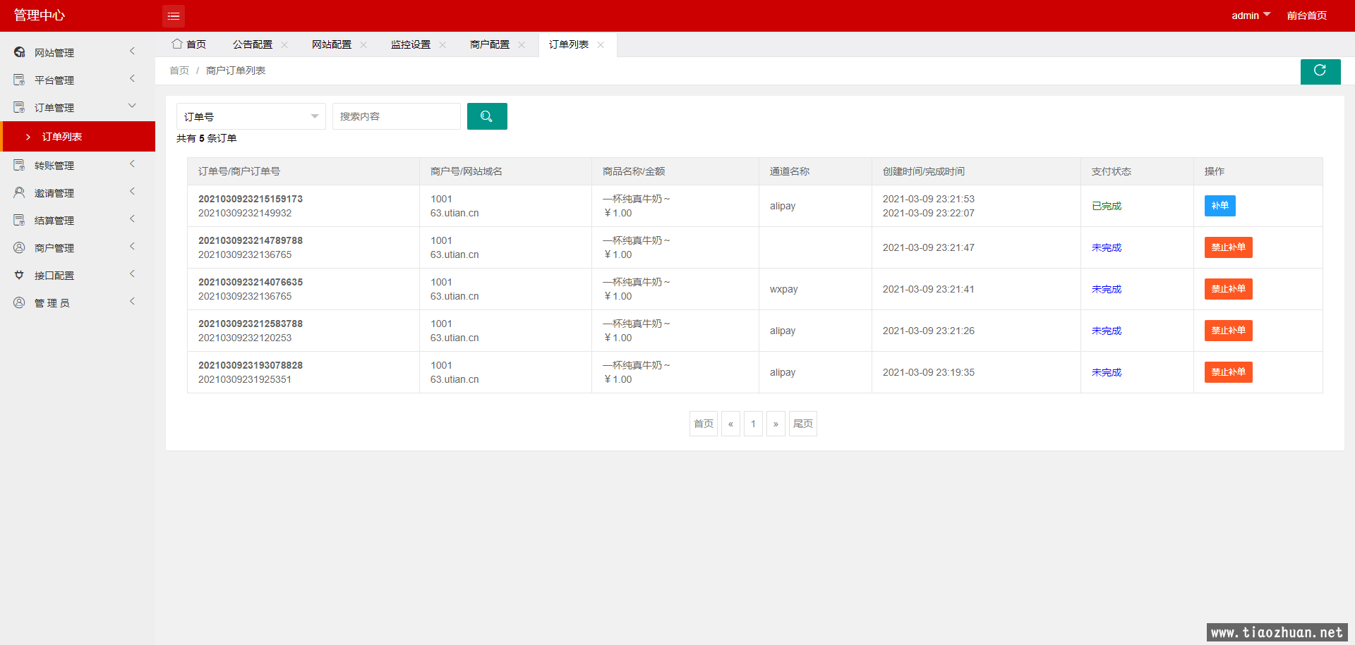Click the 商户管理 user circle icon
1355x645 pixels.
(20, 247)
